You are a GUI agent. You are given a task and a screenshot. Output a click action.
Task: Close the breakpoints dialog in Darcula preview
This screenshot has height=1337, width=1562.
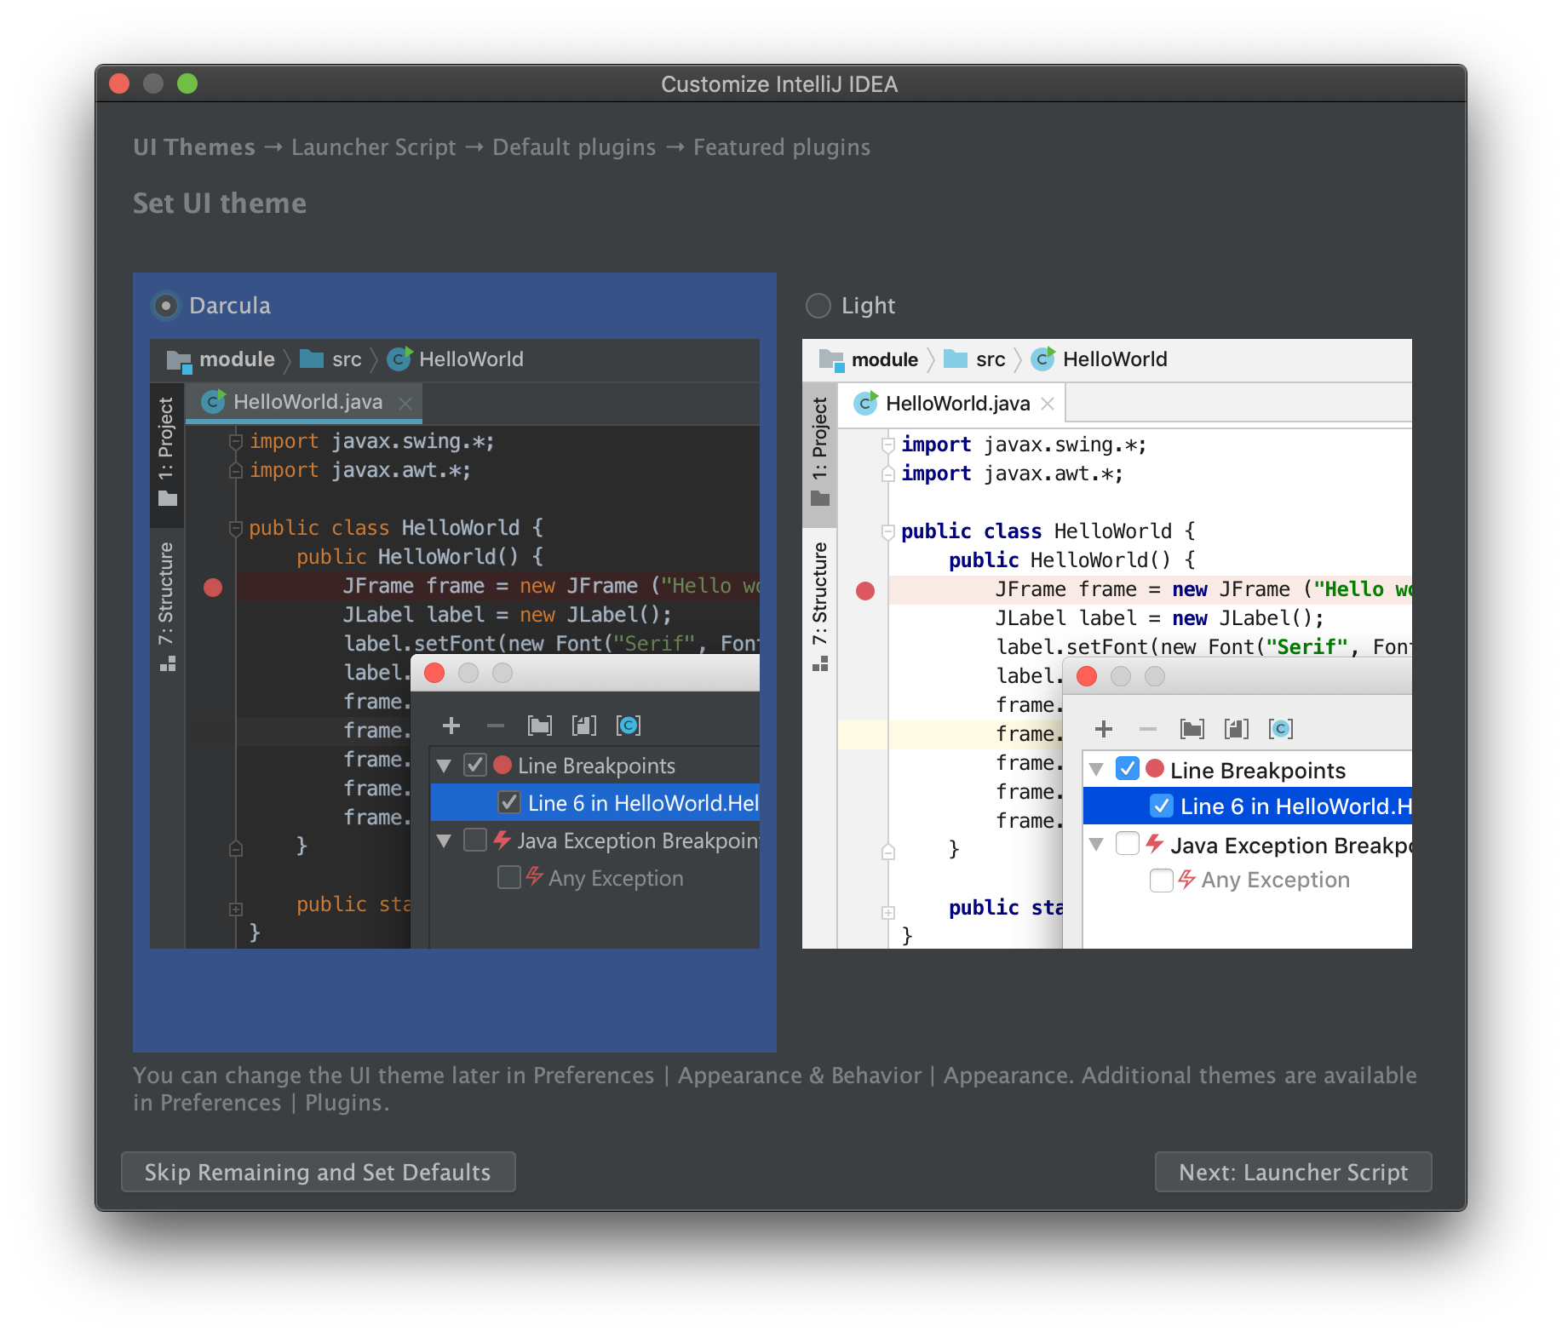(434, 673)
